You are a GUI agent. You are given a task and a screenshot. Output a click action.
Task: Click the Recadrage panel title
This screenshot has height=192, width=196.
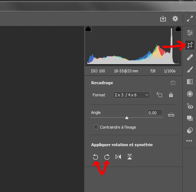click(x=102, y=83)
